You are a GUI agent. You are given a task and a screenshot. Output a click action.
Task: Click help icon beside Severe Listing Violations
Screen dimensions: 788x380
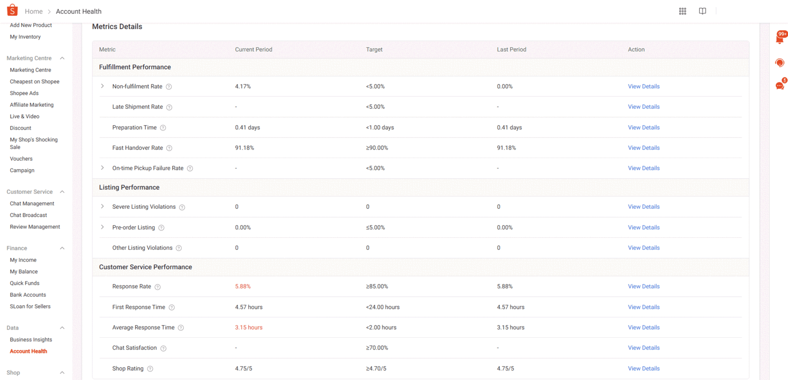[x=182, y=207]
